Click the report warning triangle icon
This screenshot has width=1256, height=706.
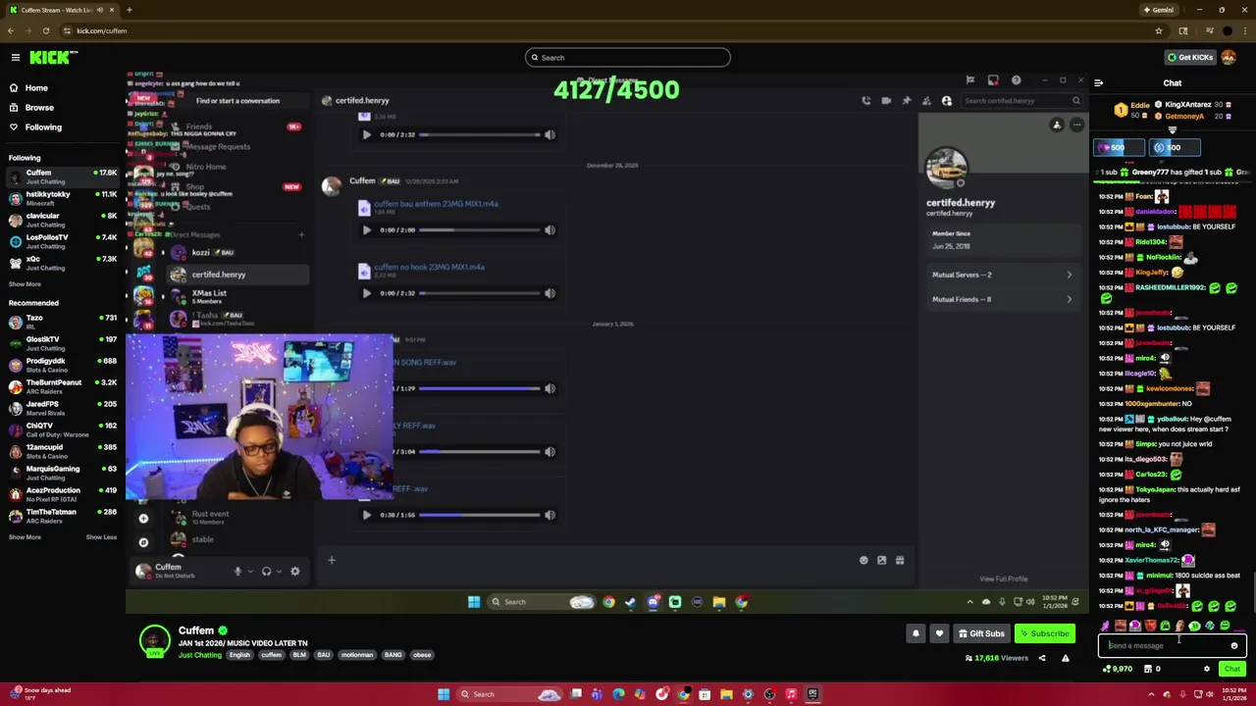point(1065,659)
